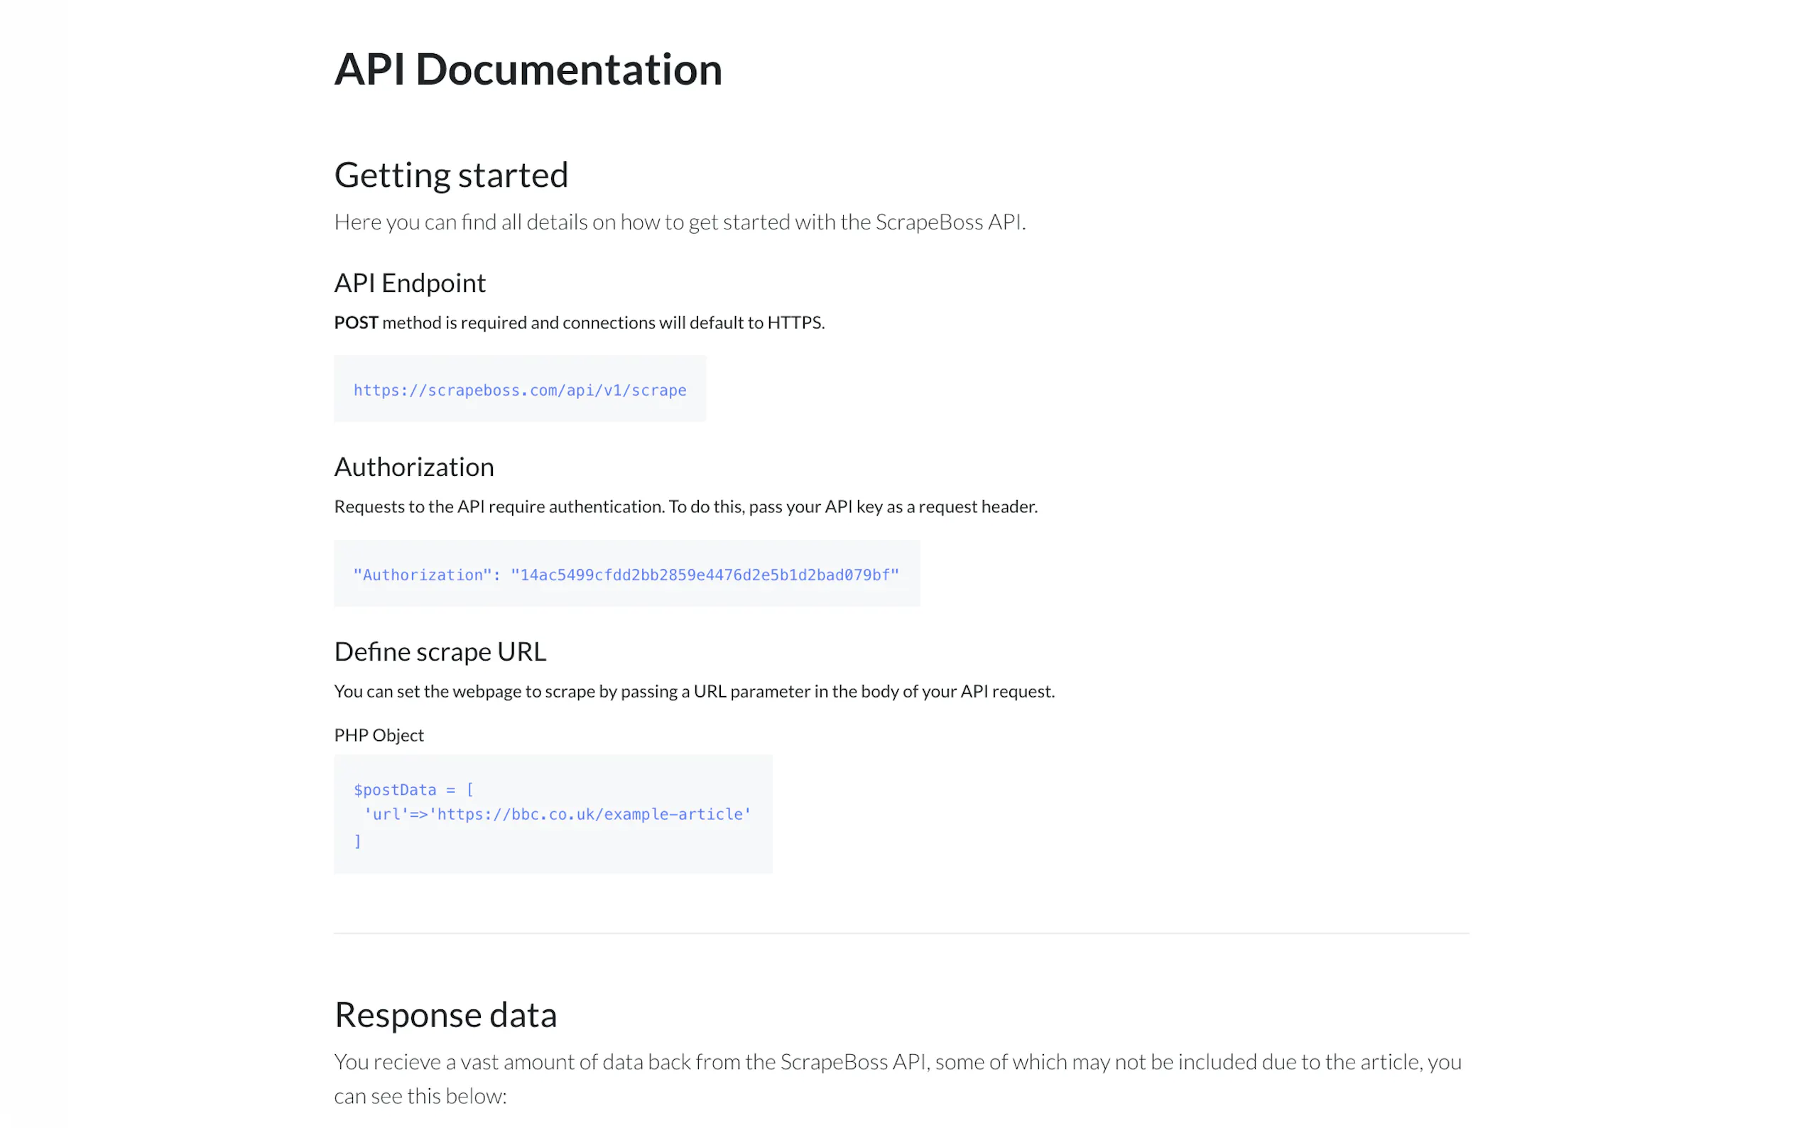1804x1128 pixels.
Task: Click the Response data heading
Action: tap(445, 1014)
